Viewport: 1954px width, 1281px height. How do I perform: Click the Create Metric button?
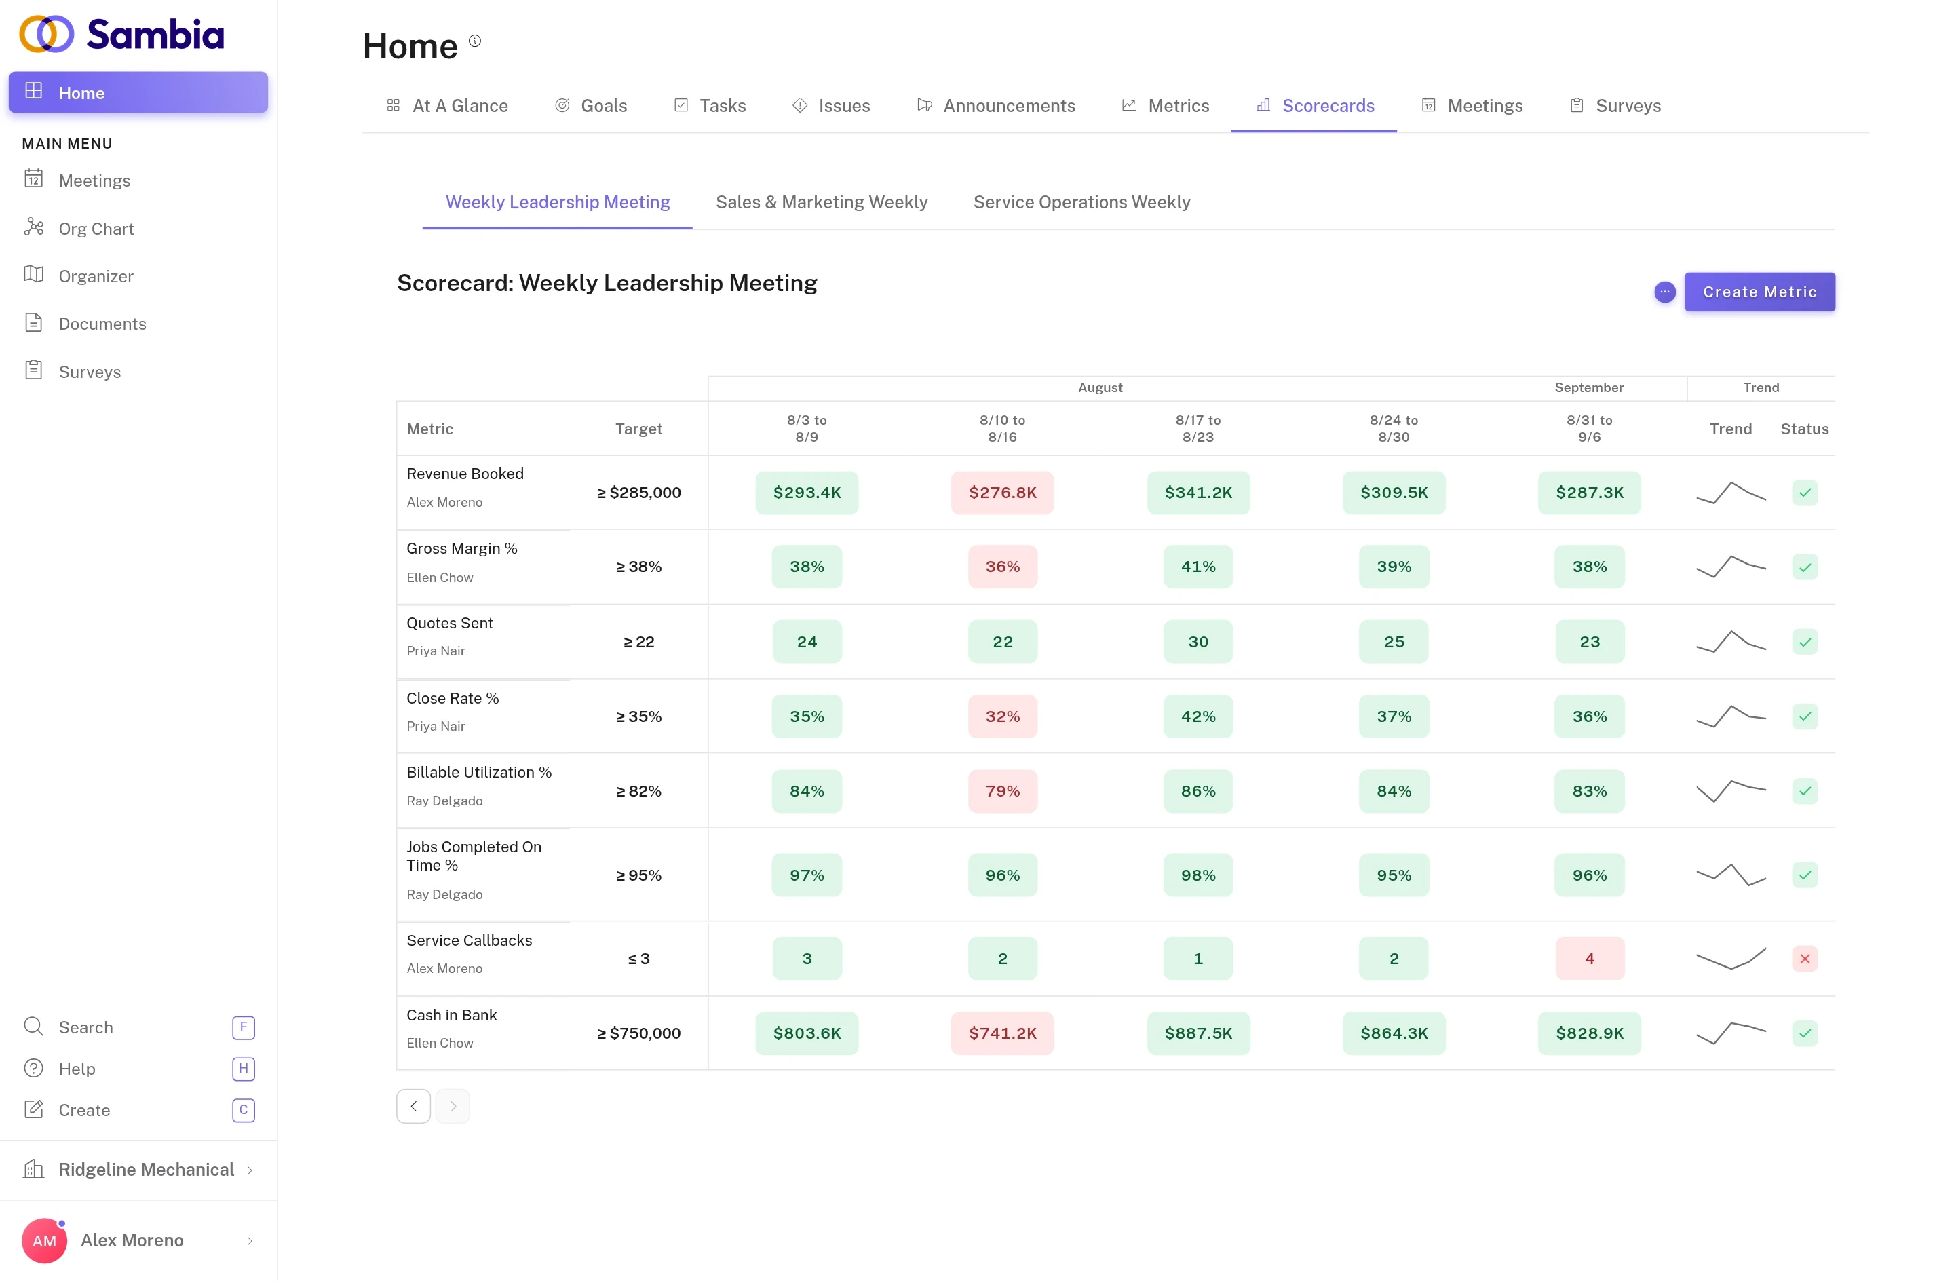(1759, 292)
